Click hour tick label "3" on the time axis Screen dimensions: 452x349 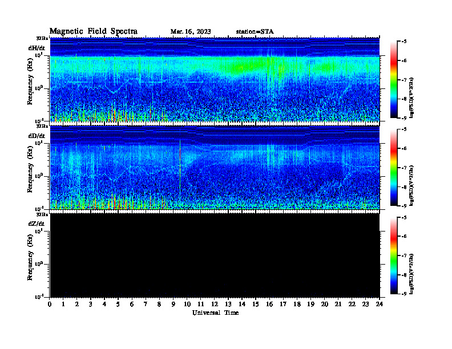pyautogui.click(x=91, y=304)
